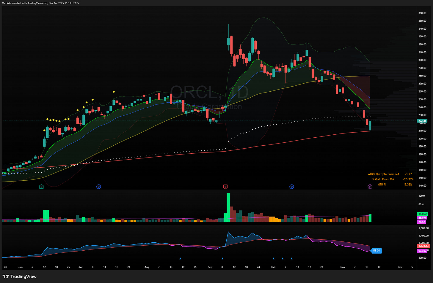Click the magenta 994.97 indicator label
433x283 pixels.
[422, 251]
